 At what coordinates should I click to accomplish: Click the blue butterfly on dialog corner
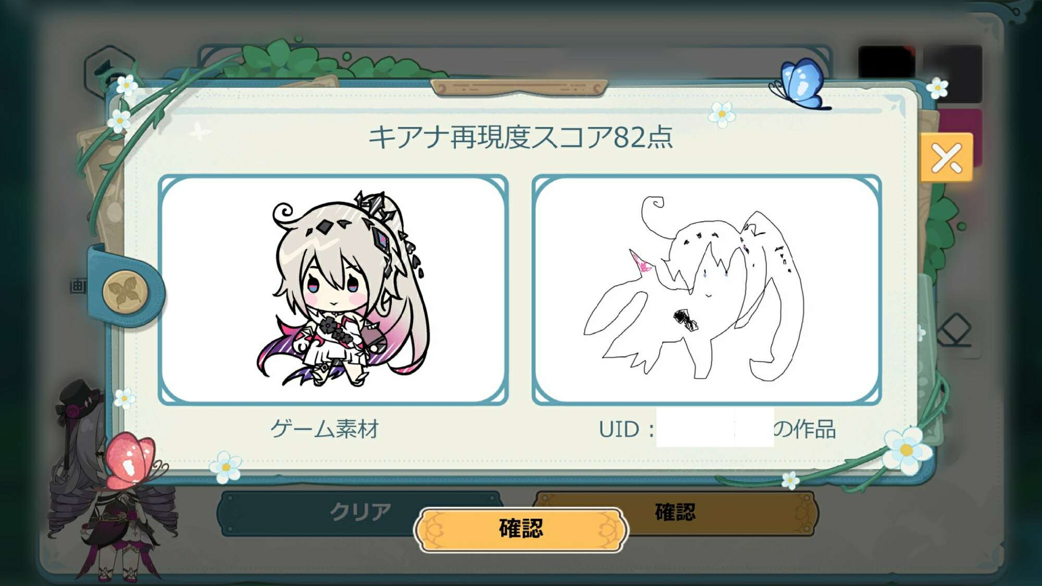coord(799,84)
